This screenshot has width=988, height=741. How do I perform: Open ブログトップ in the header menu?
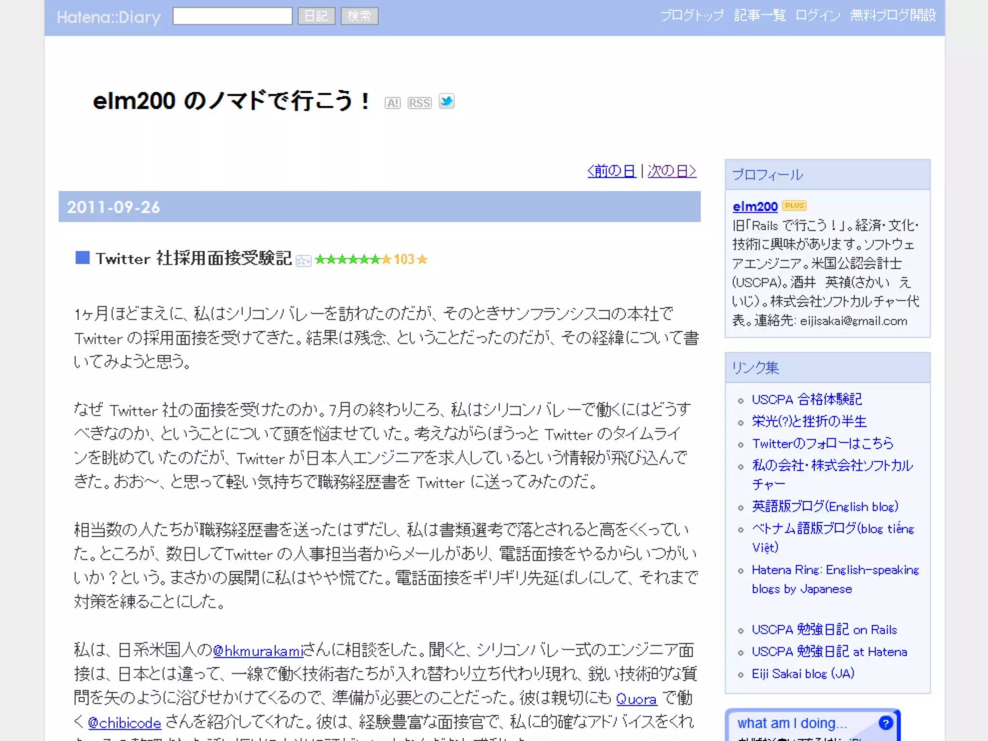(692, 15)
